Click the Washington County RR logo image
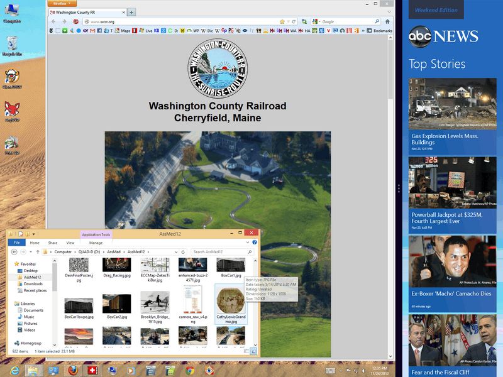 point(218,68)
